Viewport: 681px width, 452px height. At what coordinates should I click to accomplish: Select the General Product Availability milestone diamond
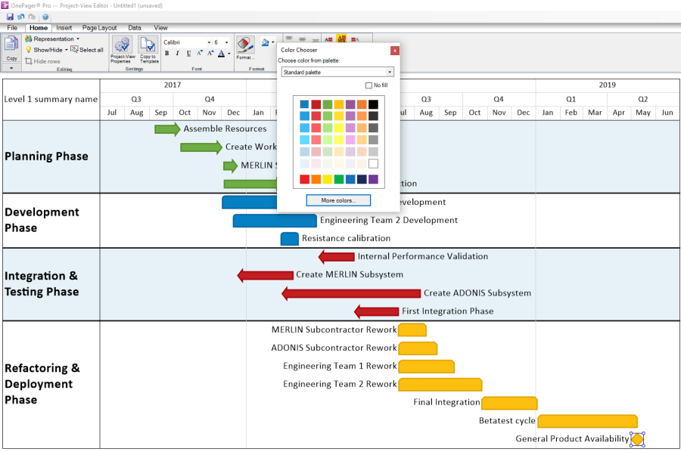(x=637, y=439)
